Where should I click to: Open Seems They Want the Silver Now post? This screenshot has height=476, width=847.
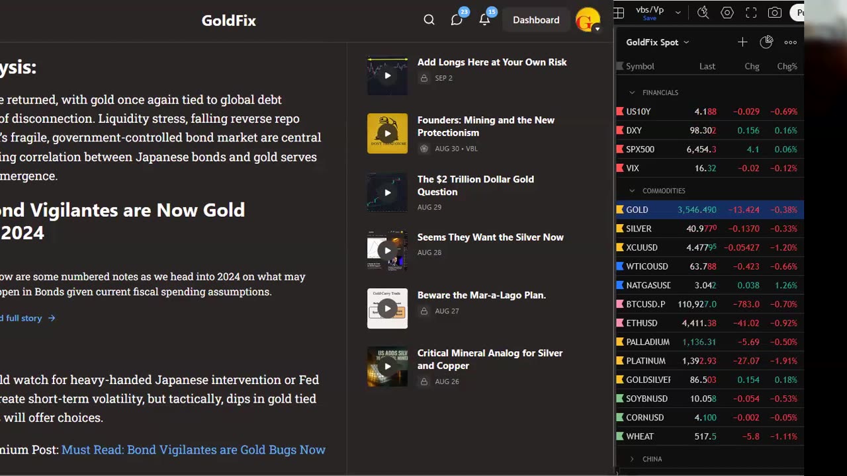490,237
